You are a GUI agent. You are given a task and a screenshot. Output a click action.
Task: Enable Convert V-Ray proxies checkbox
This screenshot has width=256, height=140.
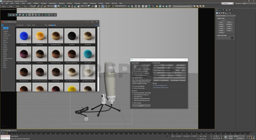tap(132, 88)
